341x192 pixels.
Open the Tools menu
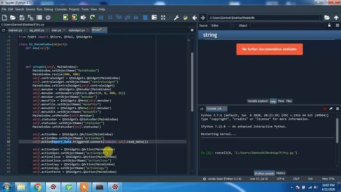85,10
